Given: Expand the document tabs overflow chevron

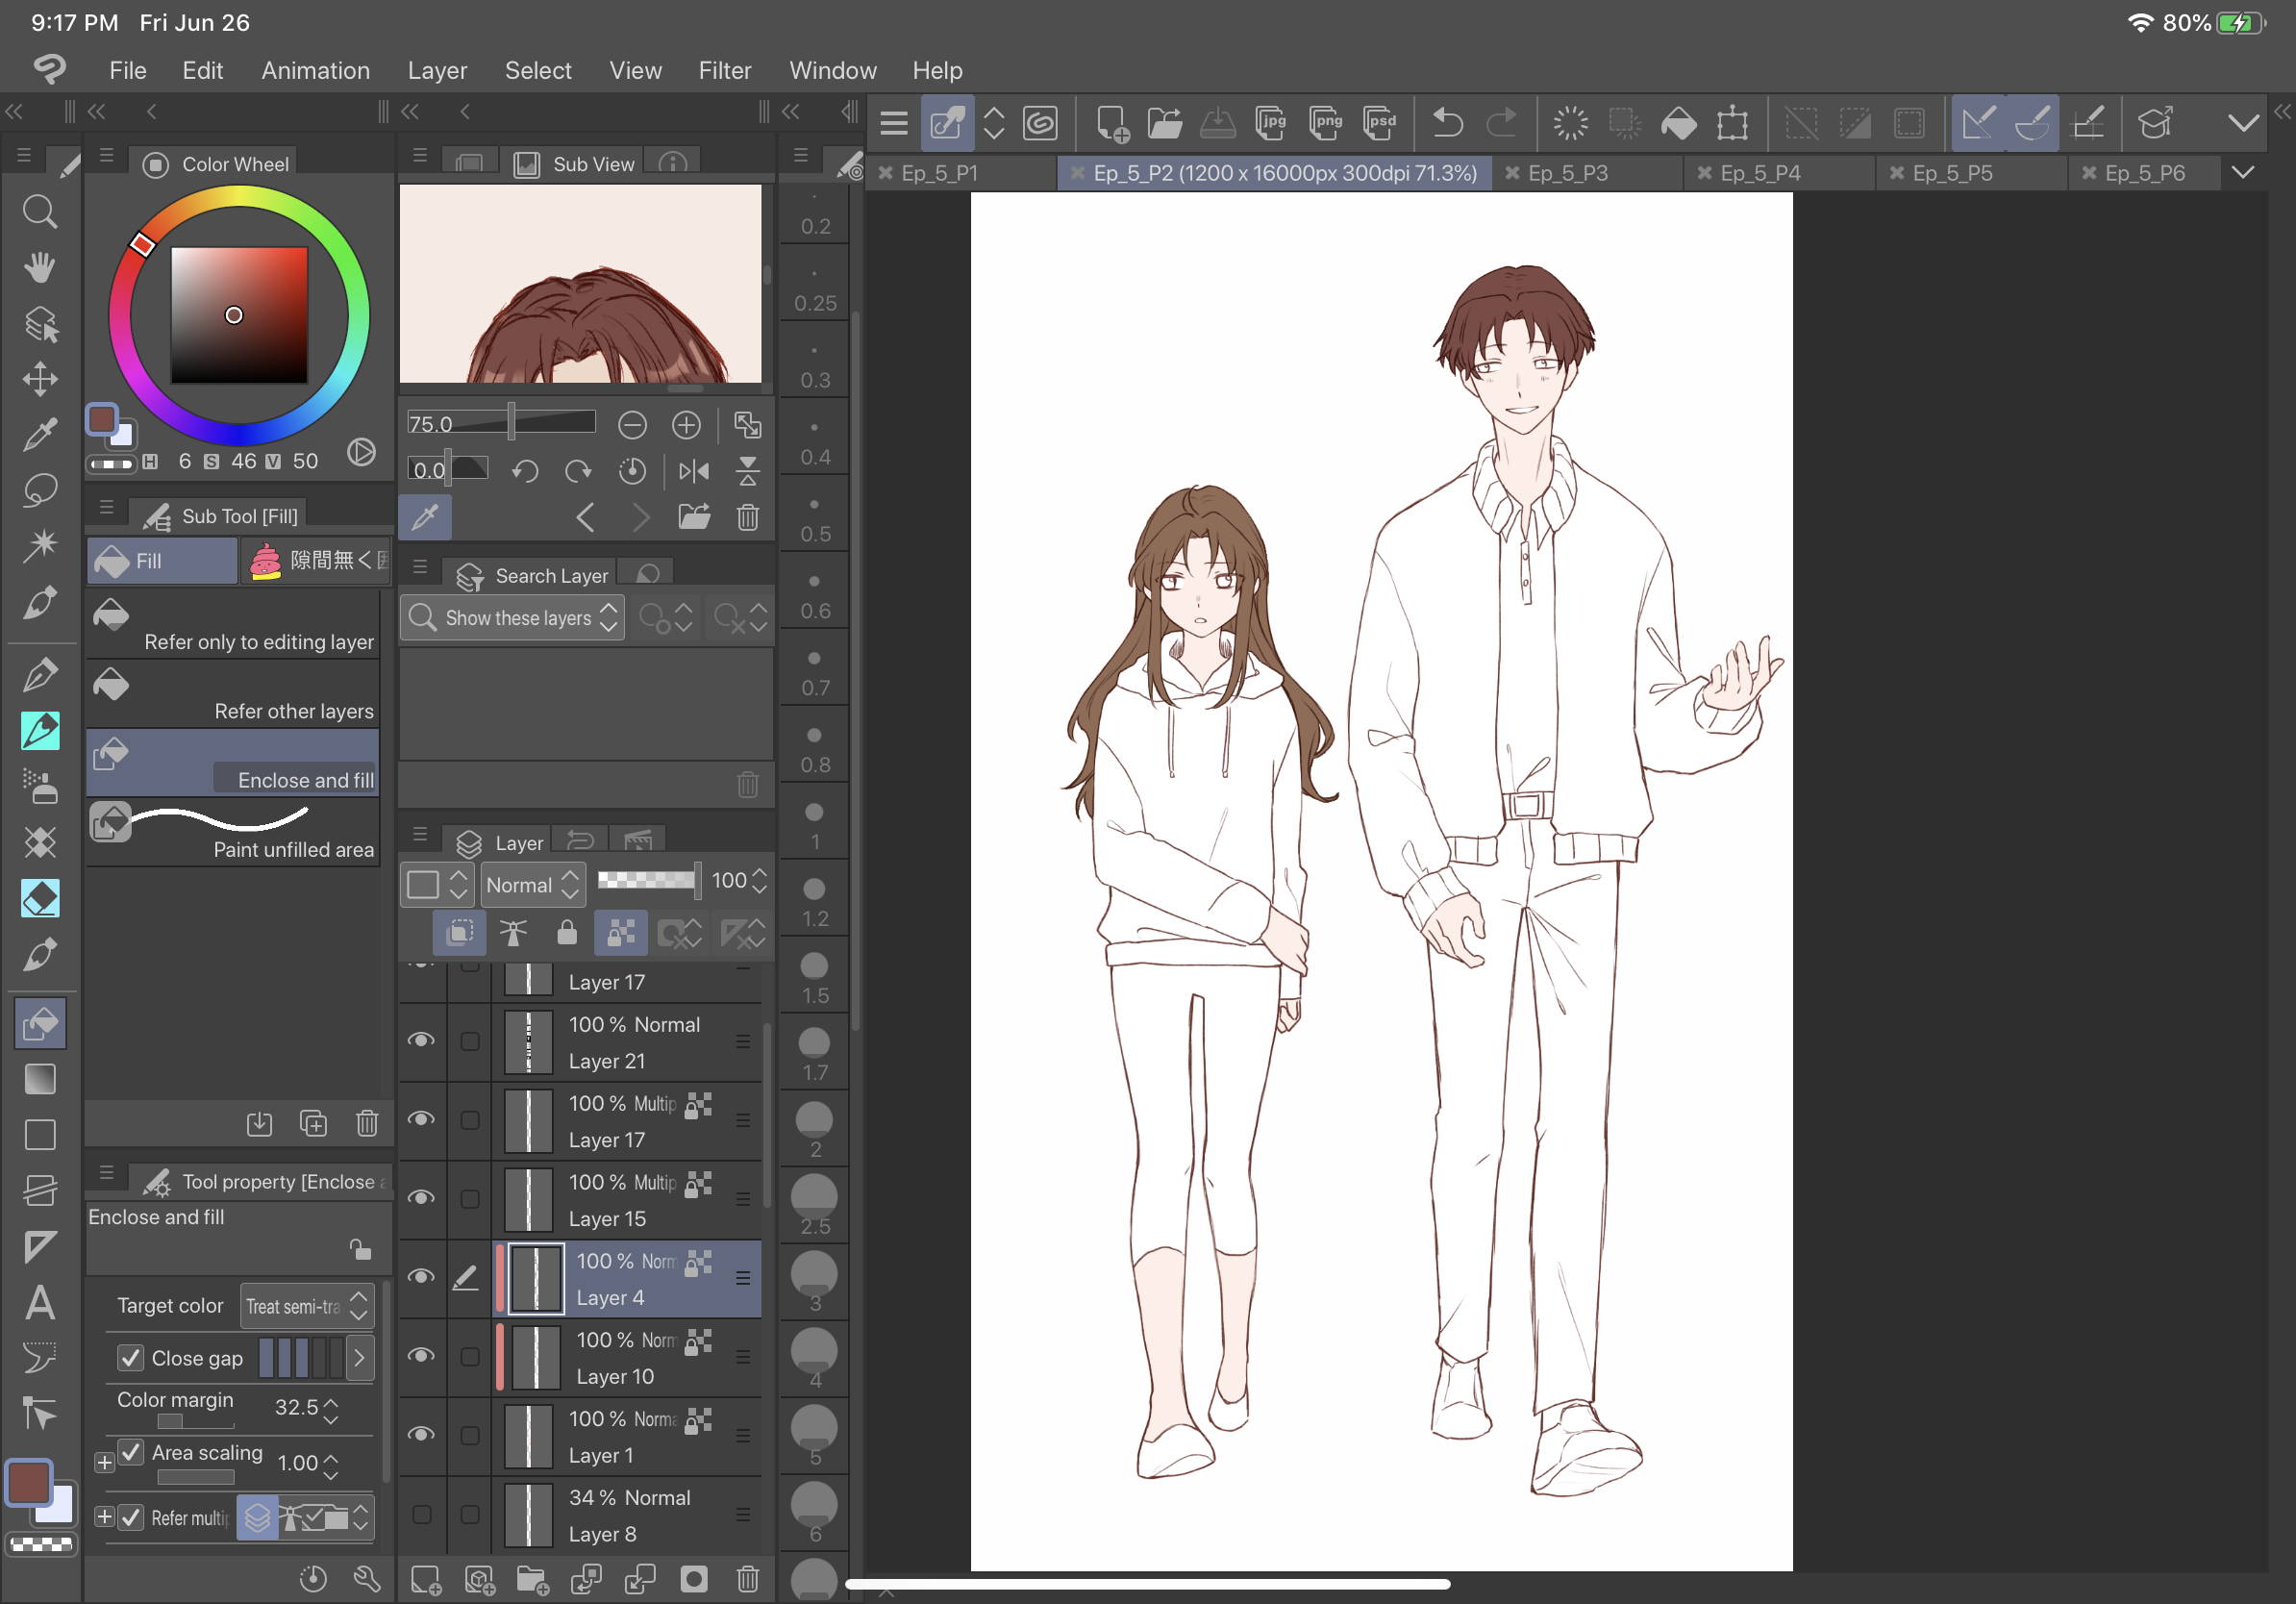Looking at the screenshot, I should pyautogui.click(x=2243, y=172).
